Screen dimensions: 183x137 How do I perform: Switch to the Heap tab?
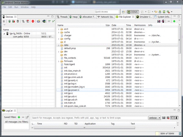pos(74,17)
